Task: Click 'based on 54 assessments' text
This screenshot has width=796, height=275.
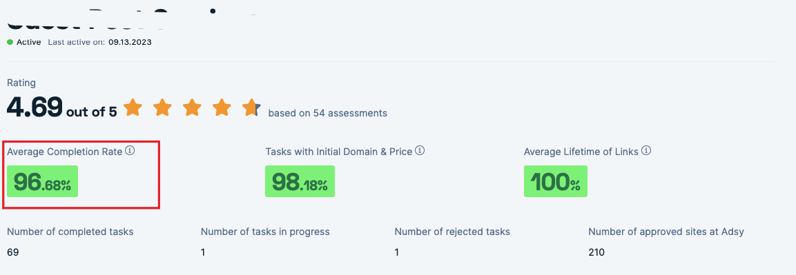Action: pos(327,113)
